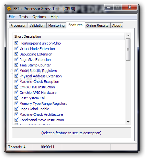146x159 pixels.
Task: Toggle Model Specific Registers checkbox
Action: 17,70
